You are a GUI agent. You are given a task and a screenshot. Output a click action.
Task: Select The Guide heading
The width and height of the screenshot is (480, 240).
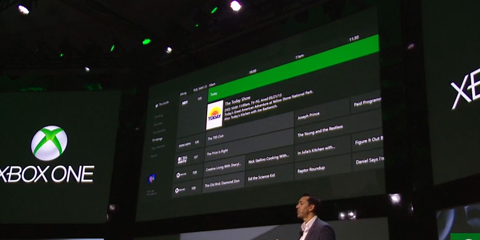click(x=164, y=103)
